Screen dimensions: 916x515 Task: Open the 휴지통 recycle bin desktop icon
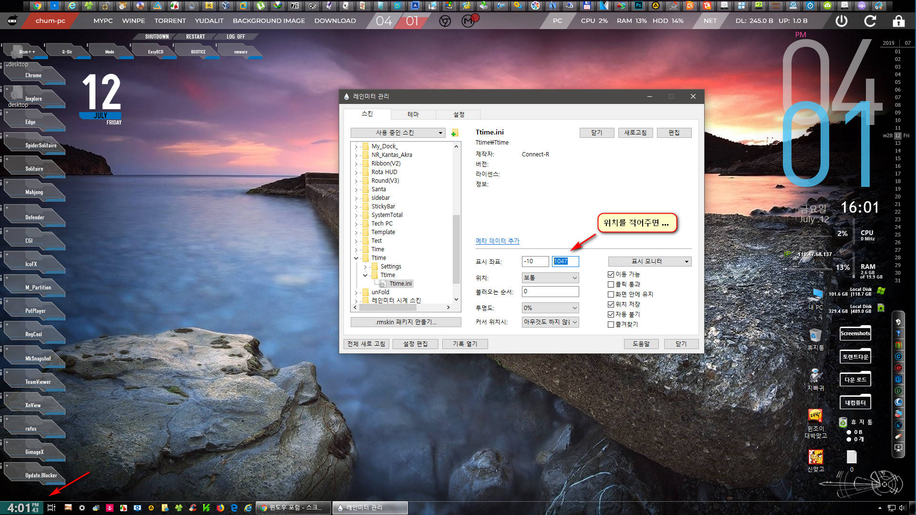coord(815,340)
